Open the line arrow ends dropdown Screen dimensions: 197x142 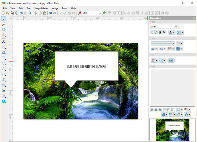pos(162,49)
